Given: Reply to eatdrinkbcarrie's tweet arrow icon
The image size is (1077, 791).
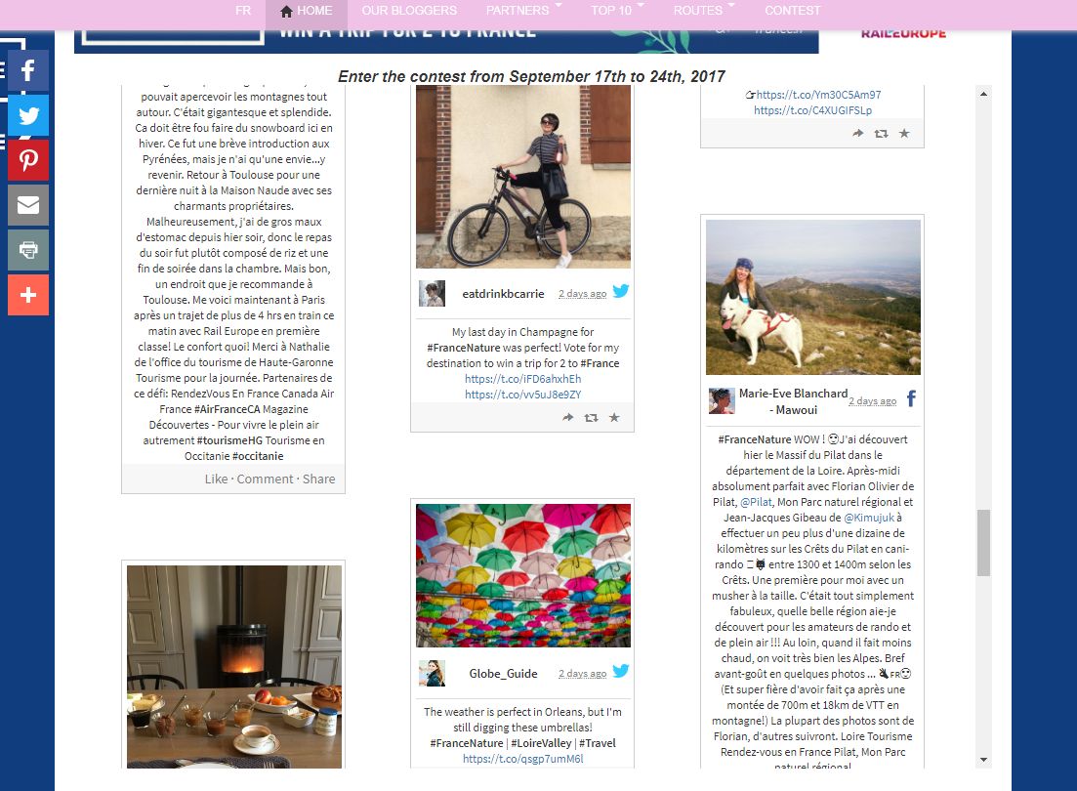Looking at the screenshot, I should coord(568,417).
